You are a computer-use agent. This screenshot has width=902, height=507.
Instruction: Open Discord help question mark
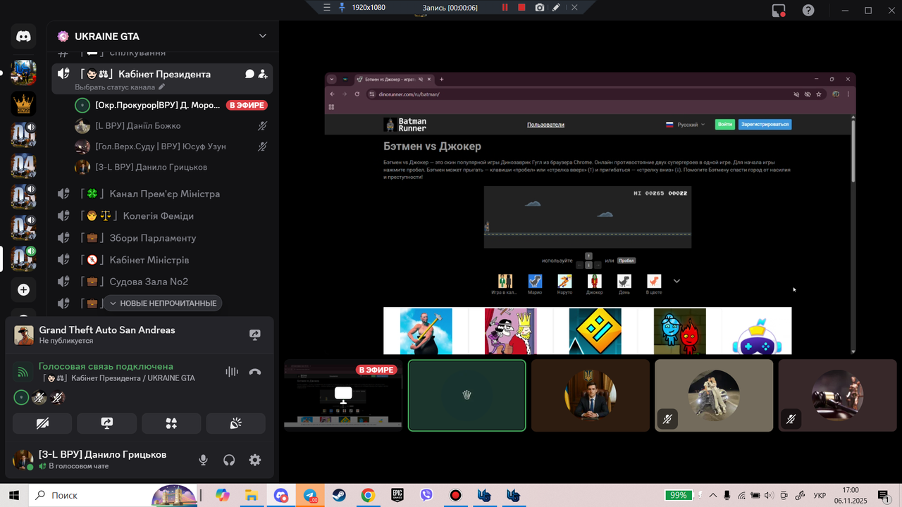808,11
